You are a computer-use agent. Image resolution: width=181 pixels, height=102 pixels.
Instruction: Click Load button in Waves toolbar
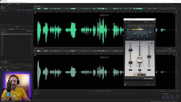click(x=146, y=25)
